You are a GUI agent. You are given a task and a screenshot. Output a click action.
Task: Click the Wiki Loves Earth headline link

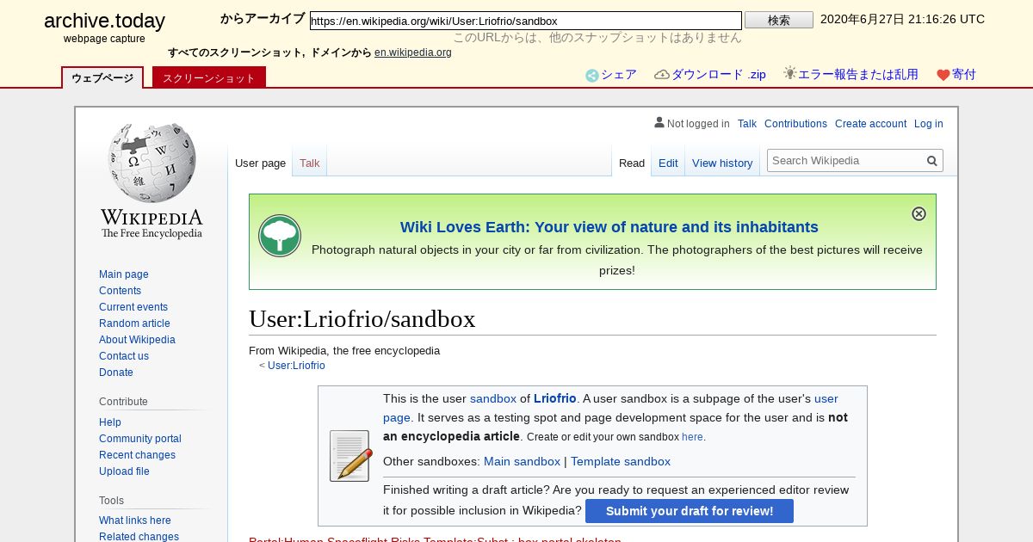(x=609, y=227)
